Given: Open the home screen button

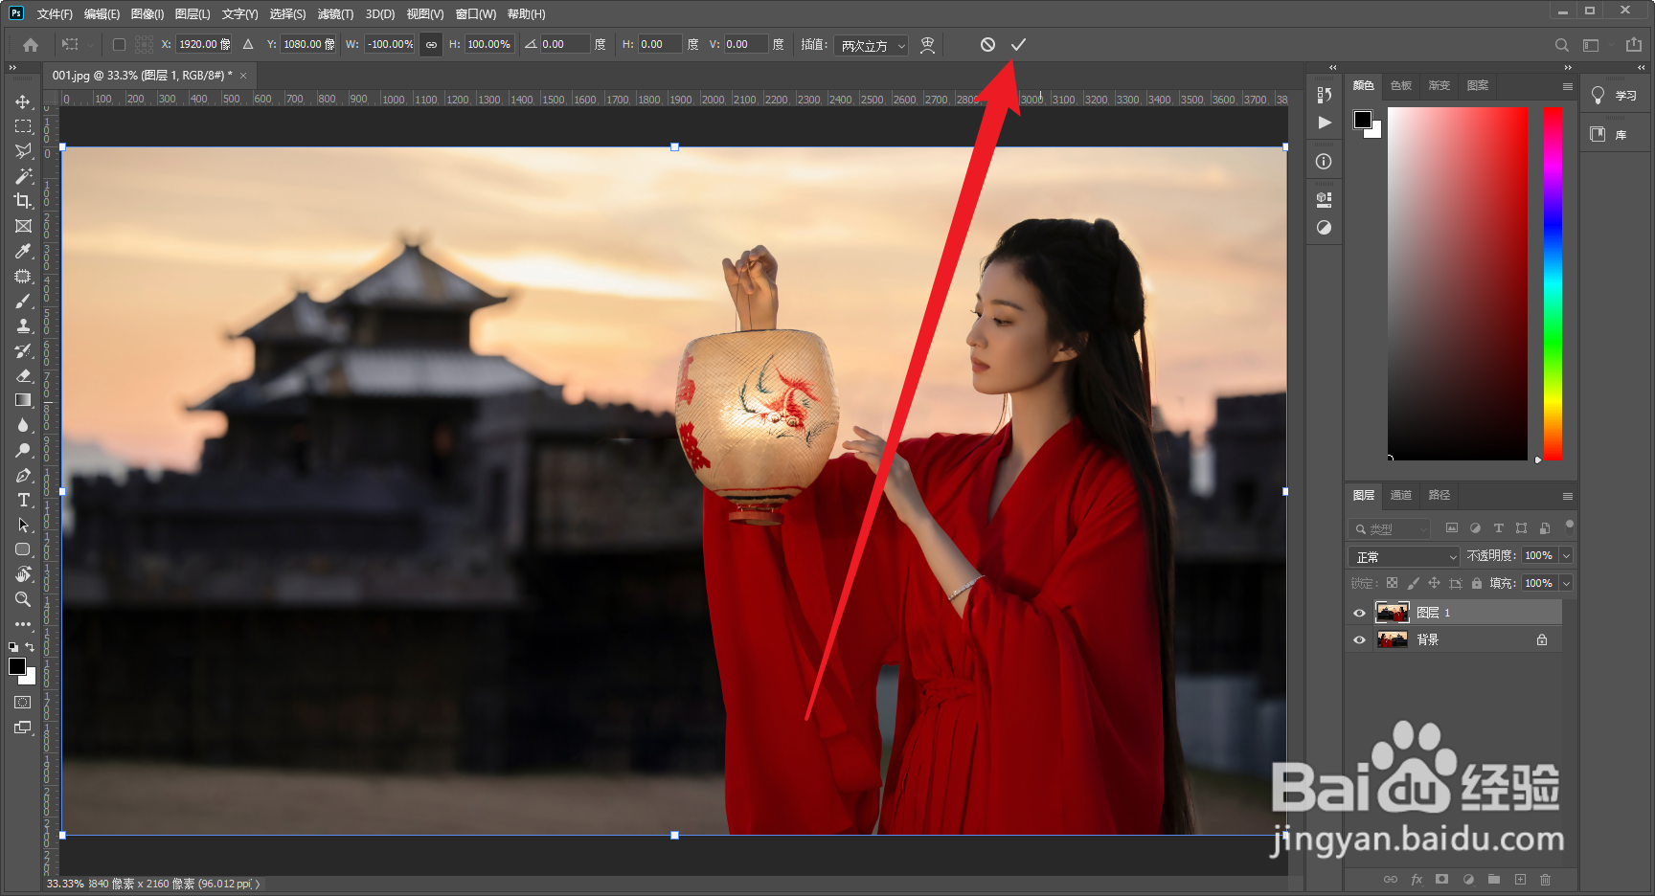Looking at the screenshot, I should tap(31, 44).
